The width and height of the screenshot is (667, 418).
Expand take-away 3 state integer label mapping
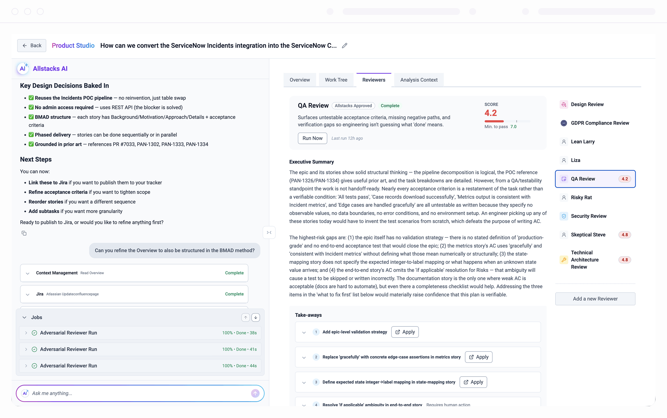[304, 382]
